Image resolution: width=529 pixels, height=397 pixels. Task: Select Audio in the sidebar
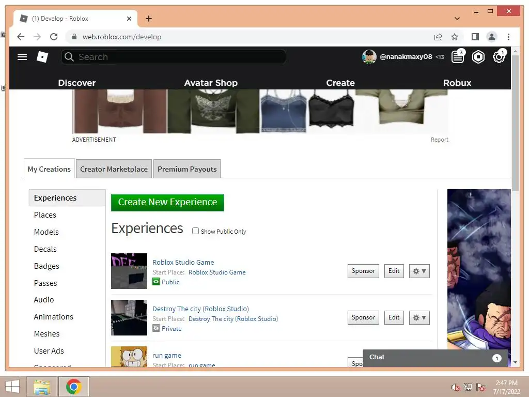[44, 300]
